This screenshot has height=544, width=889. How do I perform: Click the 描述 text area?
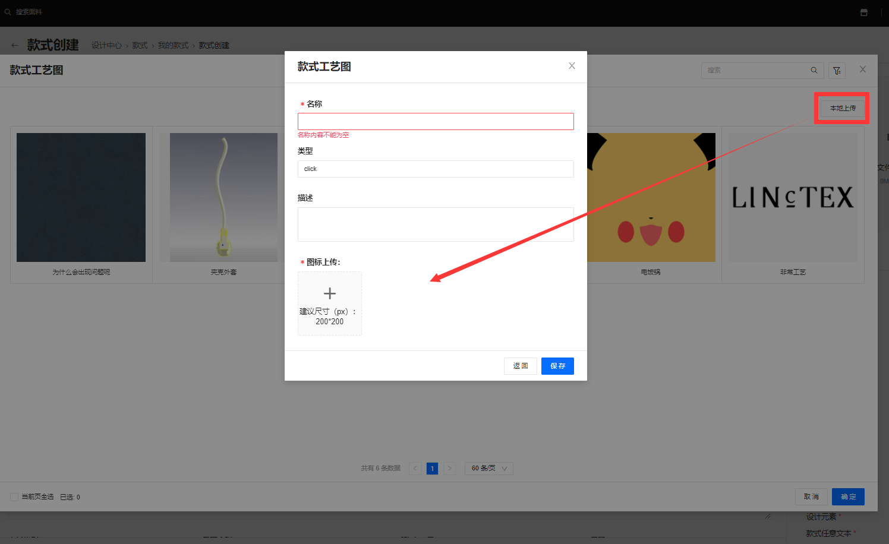[436, 224]
